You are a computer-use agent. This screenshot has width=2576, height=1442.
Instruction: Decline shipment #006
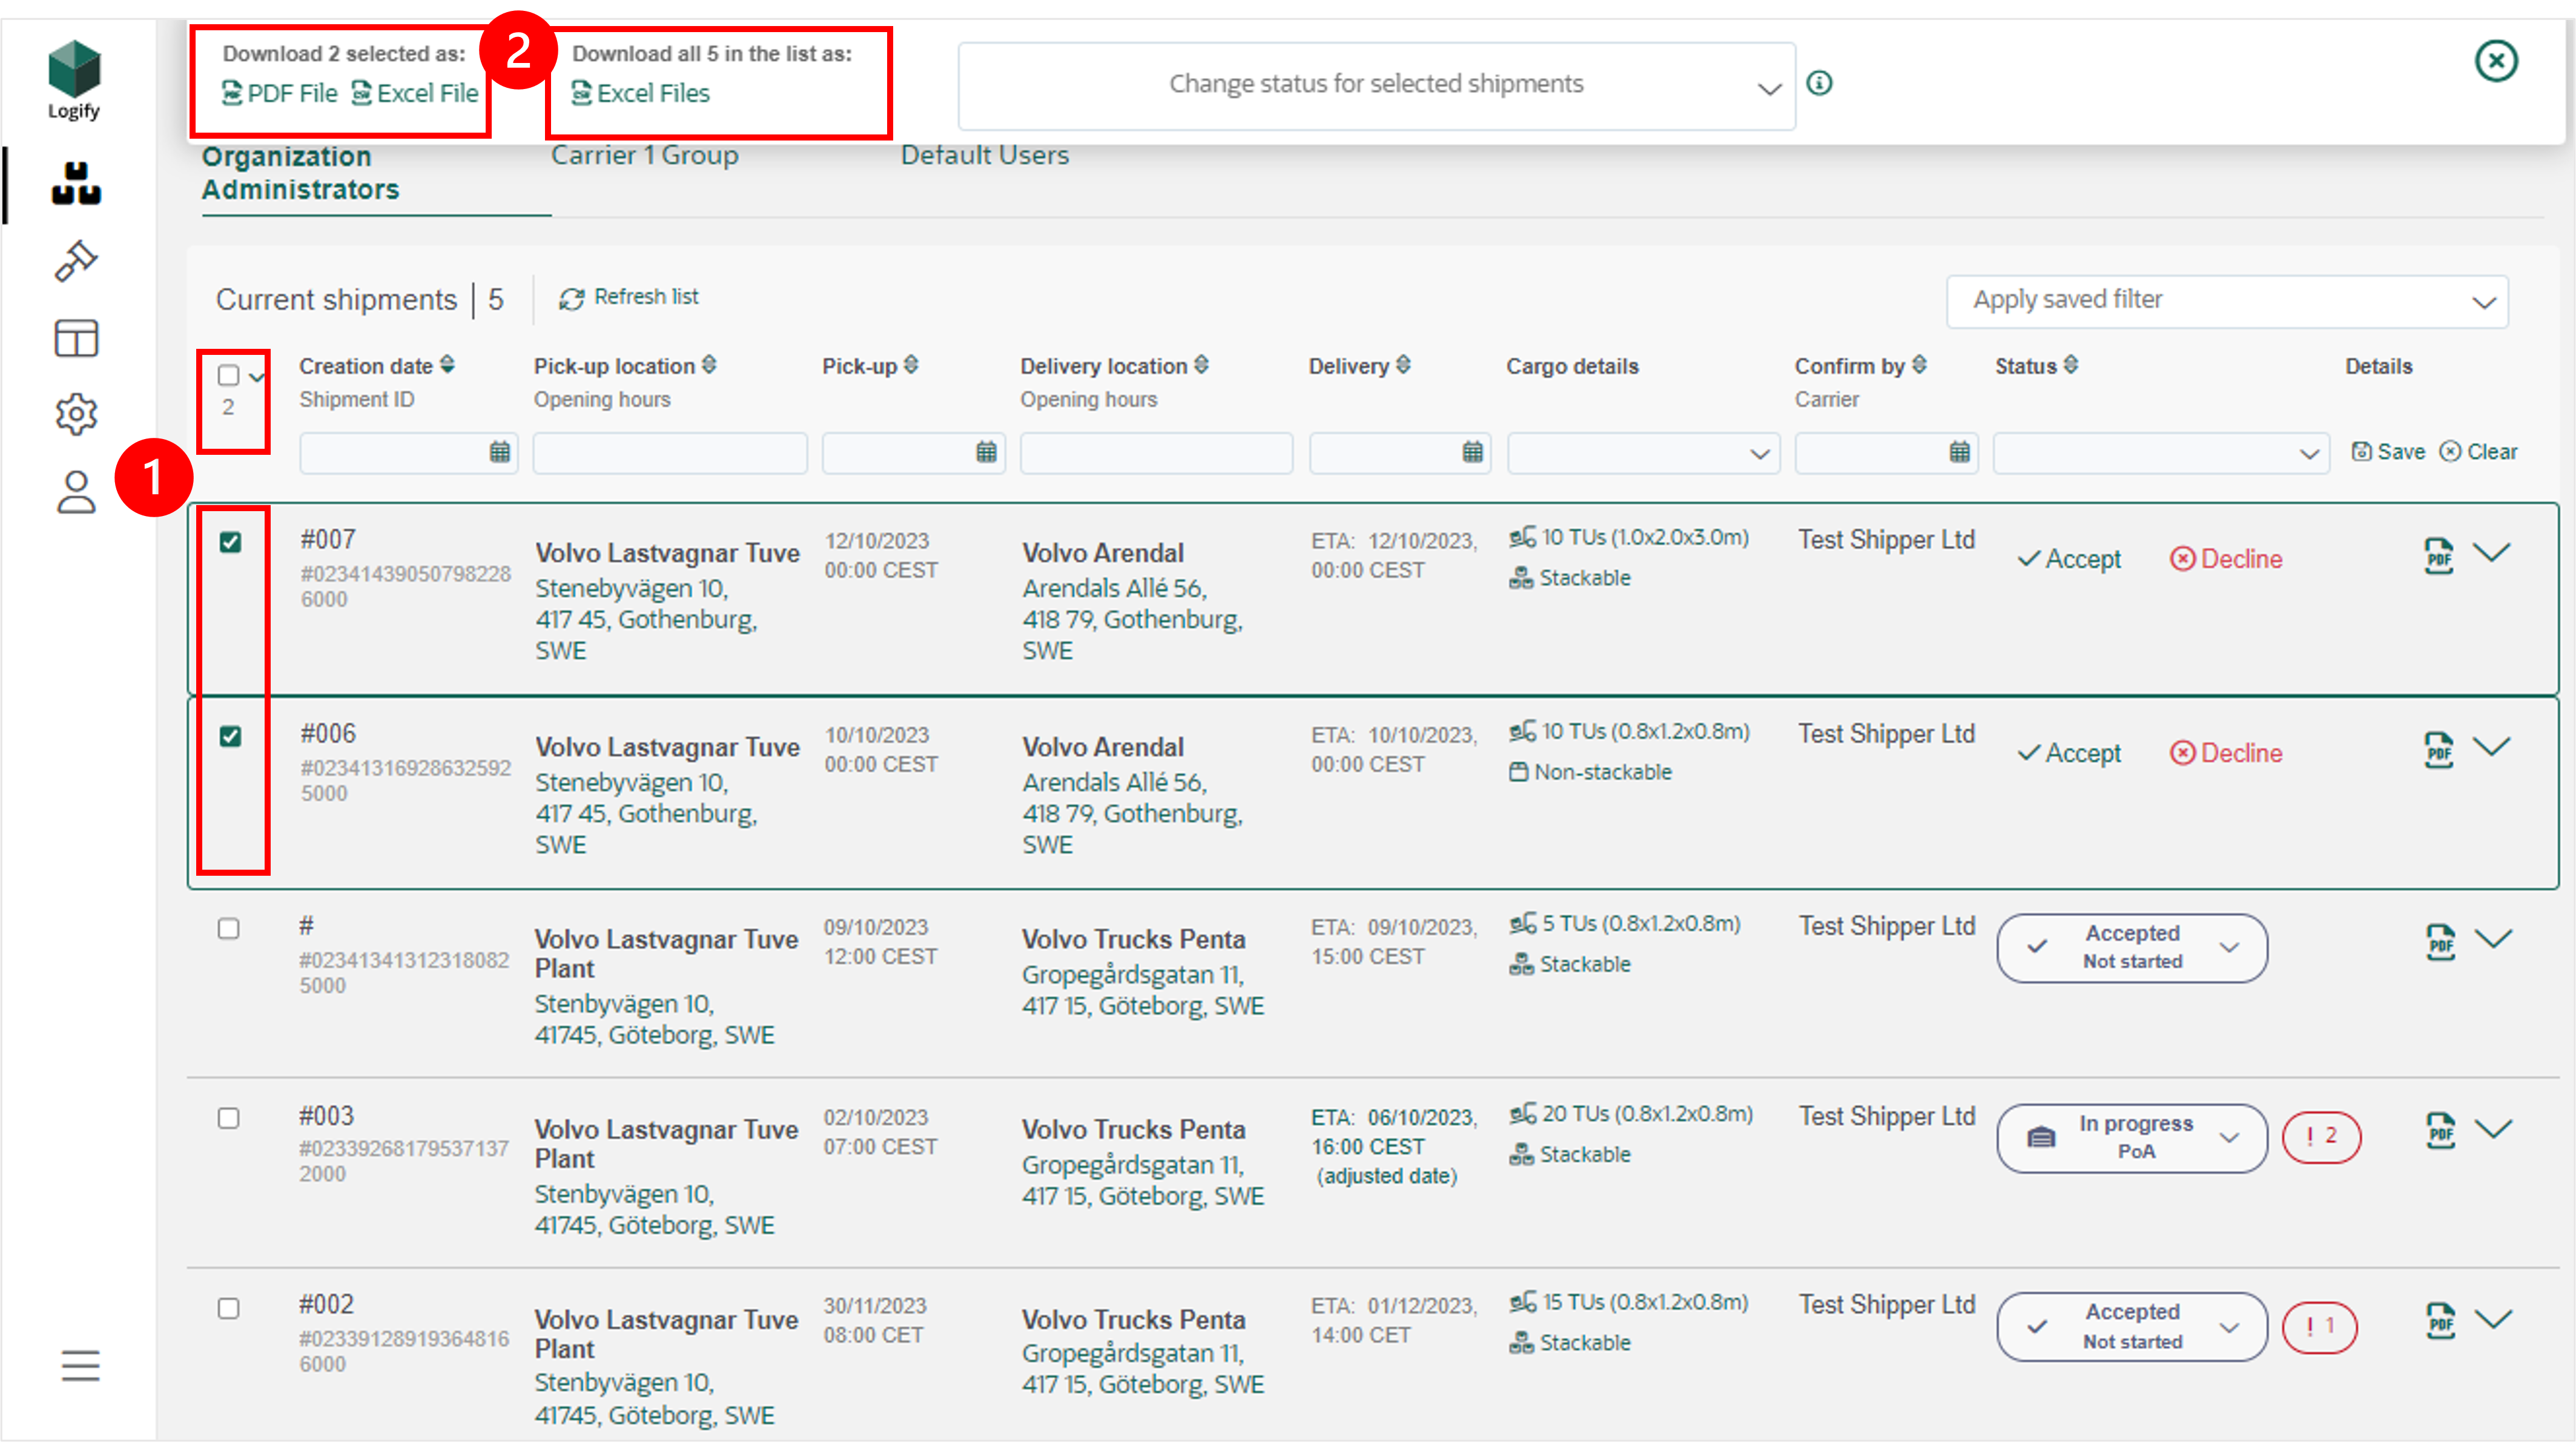2226,753
